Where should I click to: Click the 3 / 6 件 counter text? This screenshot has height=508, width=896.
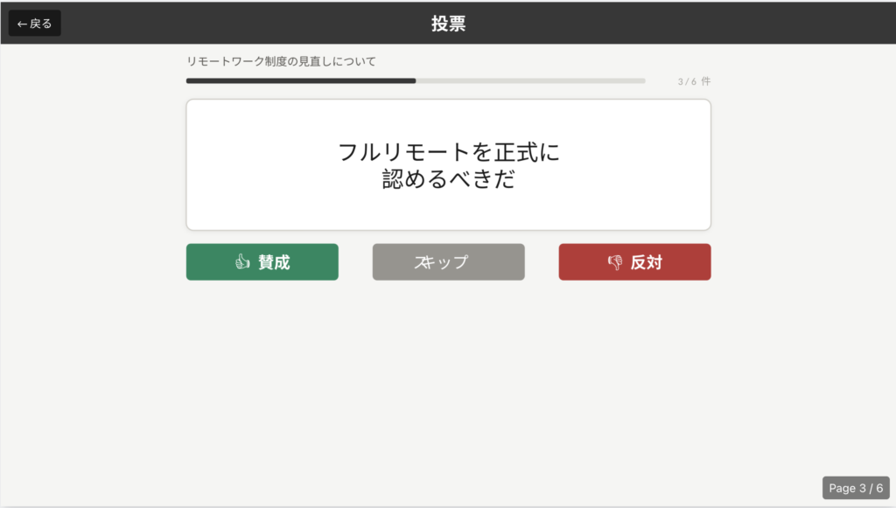pyautogui.click(x=694, y=81)
